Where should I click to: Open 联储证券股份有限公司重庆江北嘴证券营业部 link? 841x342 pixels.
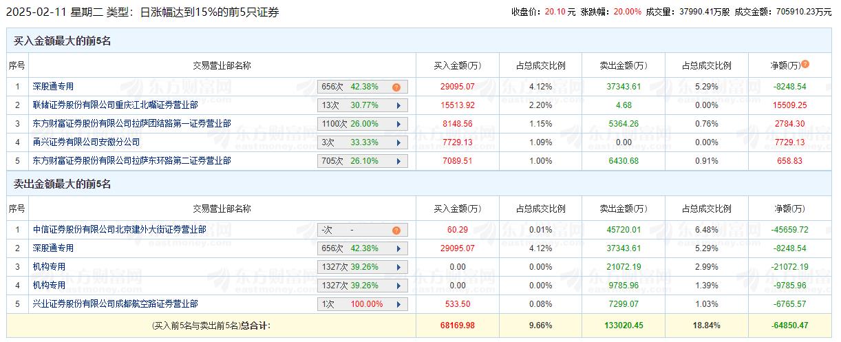(x=115, y=105)
